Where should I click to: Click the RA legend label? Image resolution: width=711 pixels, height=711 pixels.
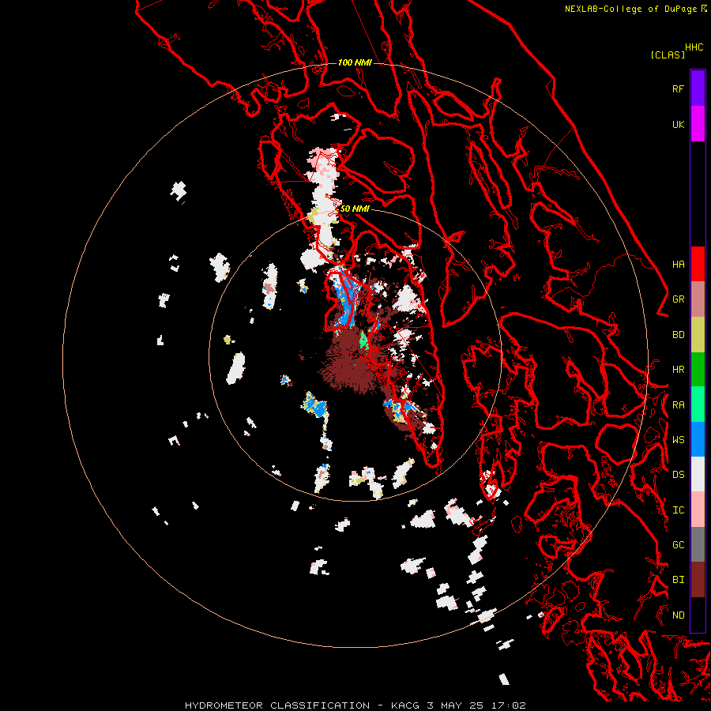678,405
